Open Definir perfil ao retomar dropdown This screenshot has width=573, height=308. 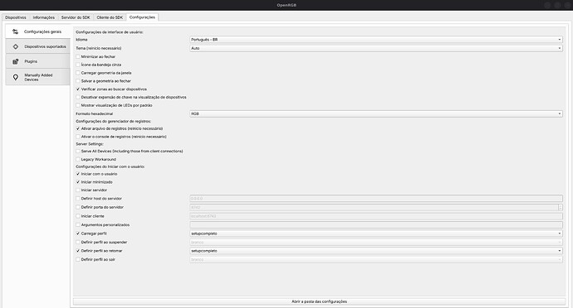click(376, 251)
